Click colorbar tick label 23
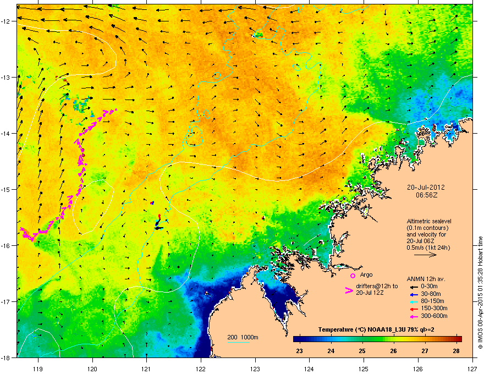 [x=299, y=351]
